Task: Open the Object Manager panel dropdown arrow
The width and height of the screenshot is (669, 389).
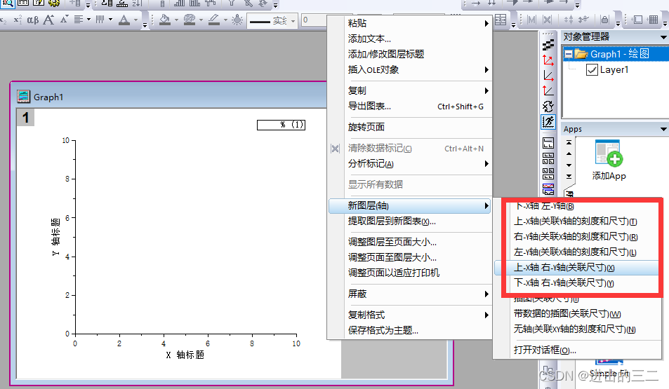Action: pos(663,37)
